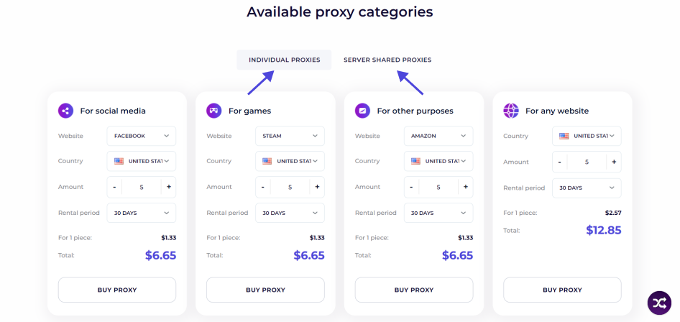
Task: Click amount field in For games card
Action: [x=290, y=187]
